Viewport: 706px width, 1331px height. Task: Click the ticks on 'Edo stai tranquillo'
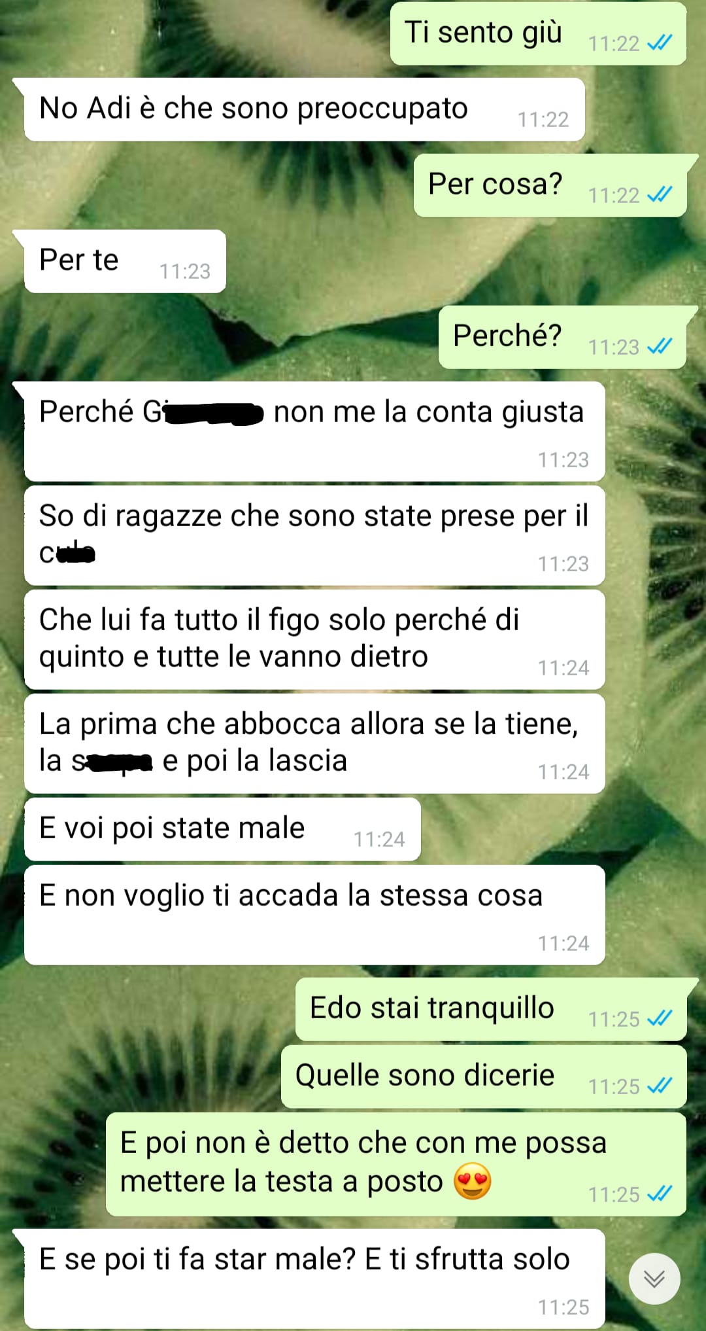(659, 1019)
